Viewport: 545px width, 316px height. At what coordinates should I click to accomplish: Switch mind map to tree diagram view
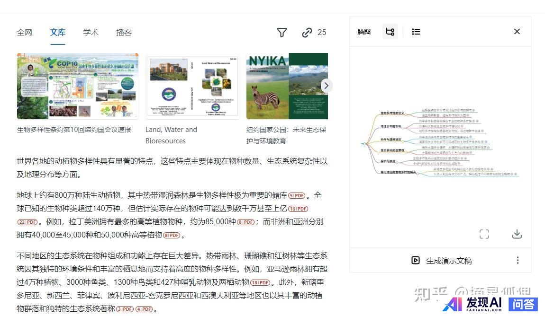click(x=390, y=32)
